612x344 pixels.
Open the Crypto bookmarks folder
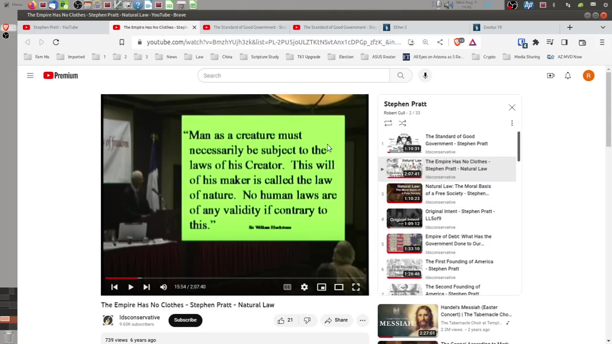pyautogui.click(x=484, y=57)
